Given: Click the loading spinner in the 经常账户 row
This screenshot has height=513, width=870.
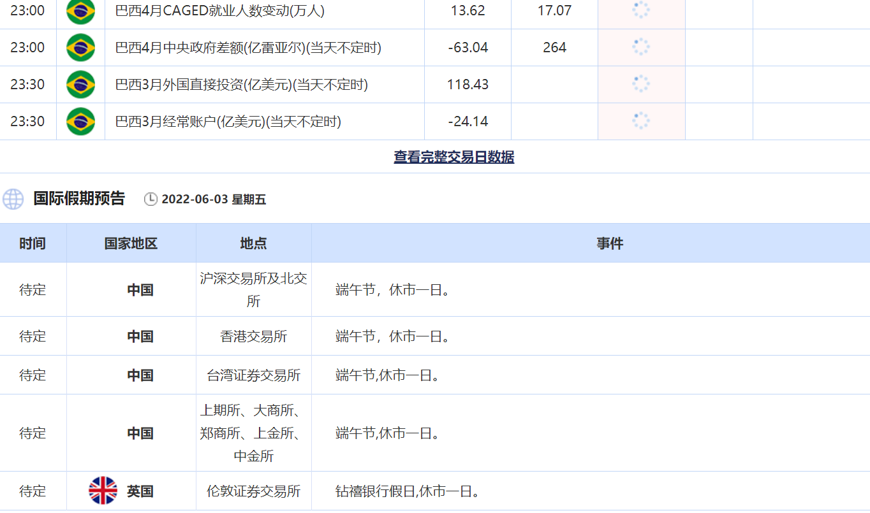Looking at the screenshot, I should pyautogui.click(x=640, y=121).
